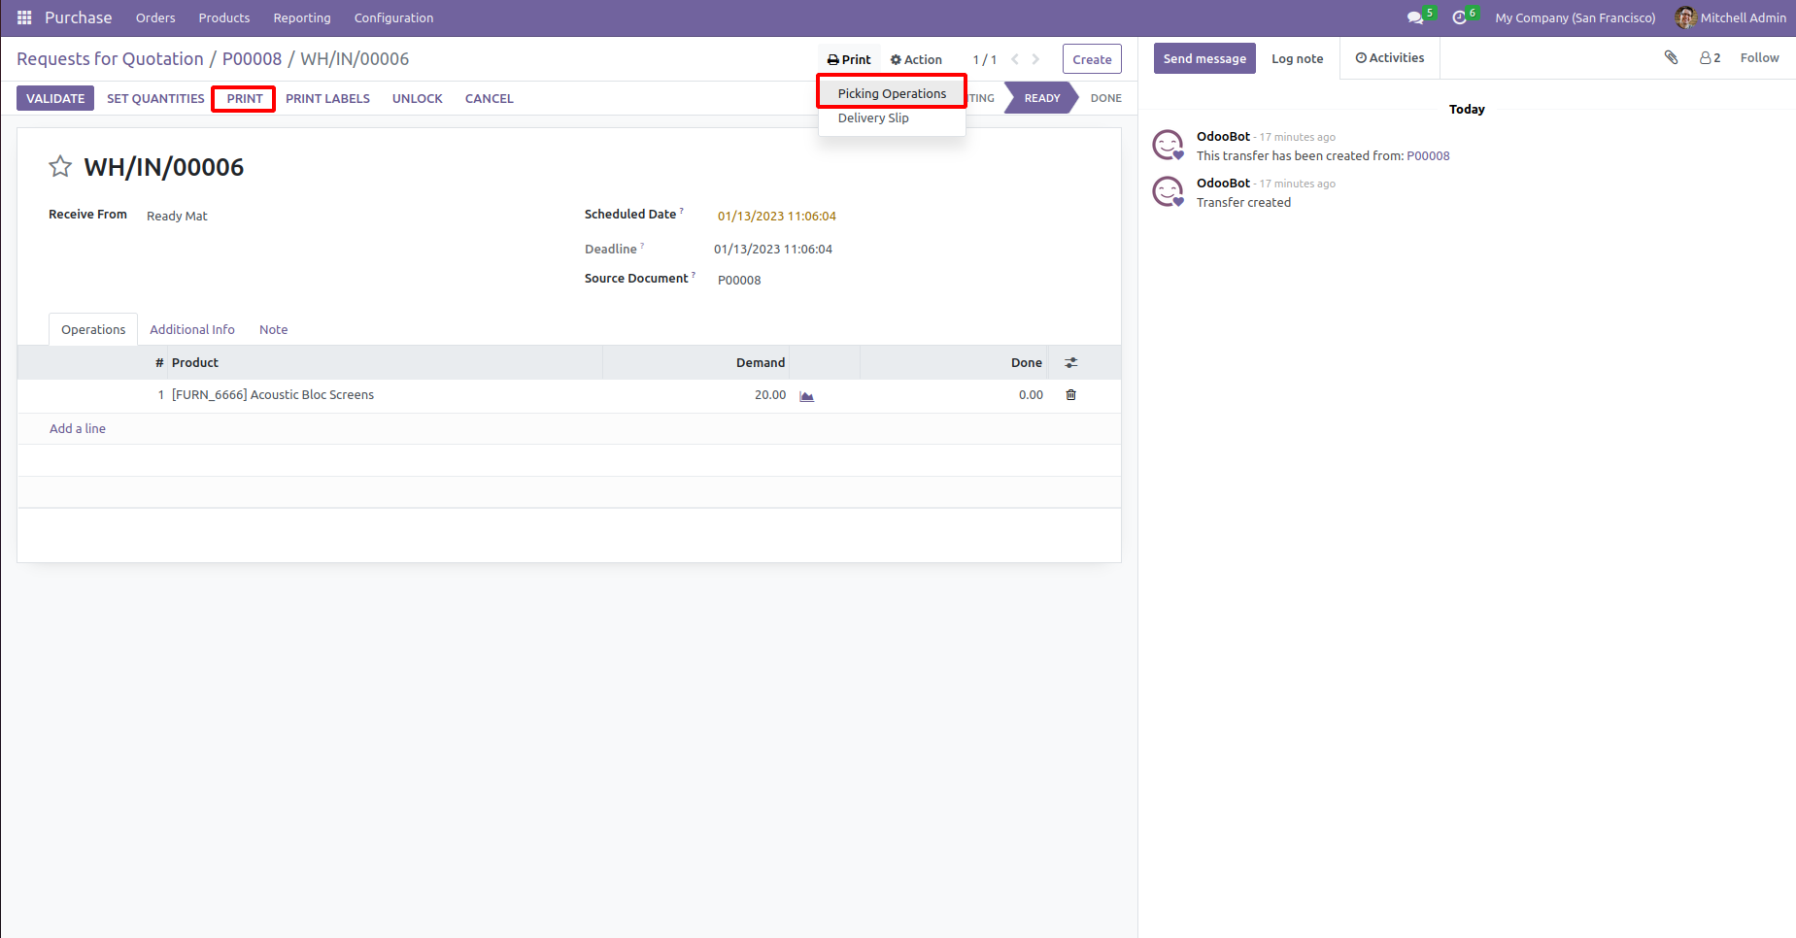Open the column settings adjust icon
The width and height of the screenshot is (1796, 938).
coord(1070,362)
